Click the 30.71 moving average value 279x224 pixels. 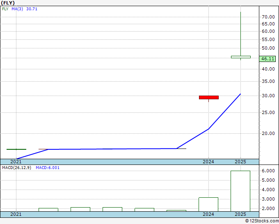32,9
